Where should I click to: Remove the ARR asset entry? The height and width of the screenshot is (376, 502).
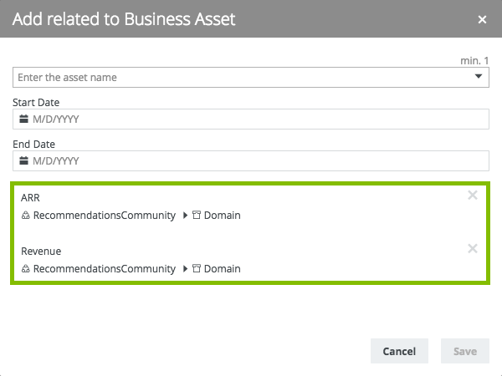[x=473, y=196]
